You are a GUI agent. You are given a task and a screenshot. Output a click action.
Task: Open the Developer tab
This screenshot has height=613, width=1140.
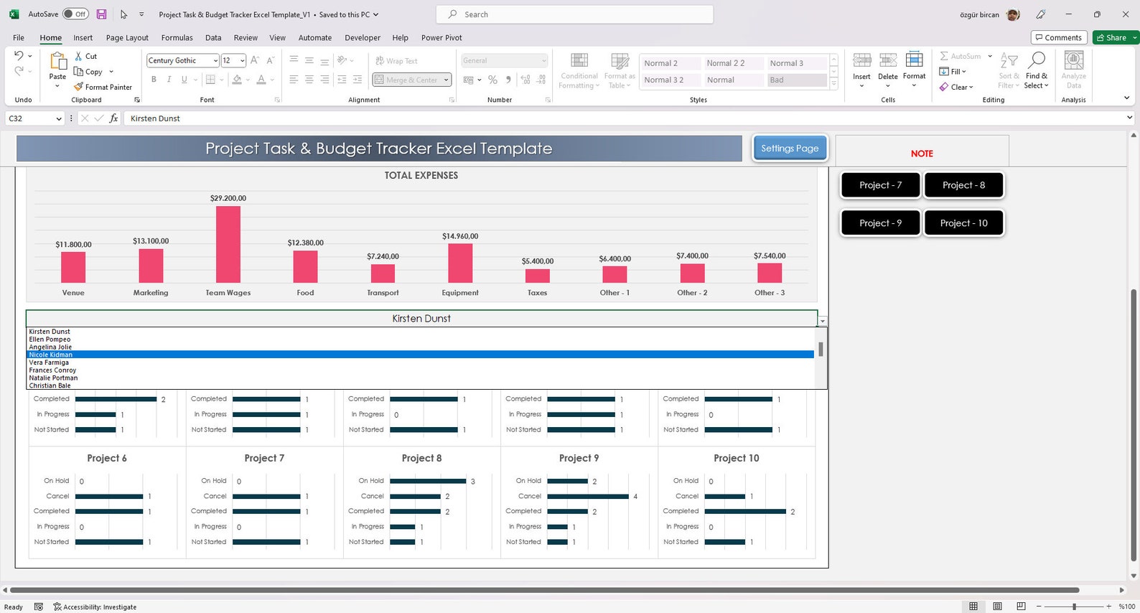point(363,37)
